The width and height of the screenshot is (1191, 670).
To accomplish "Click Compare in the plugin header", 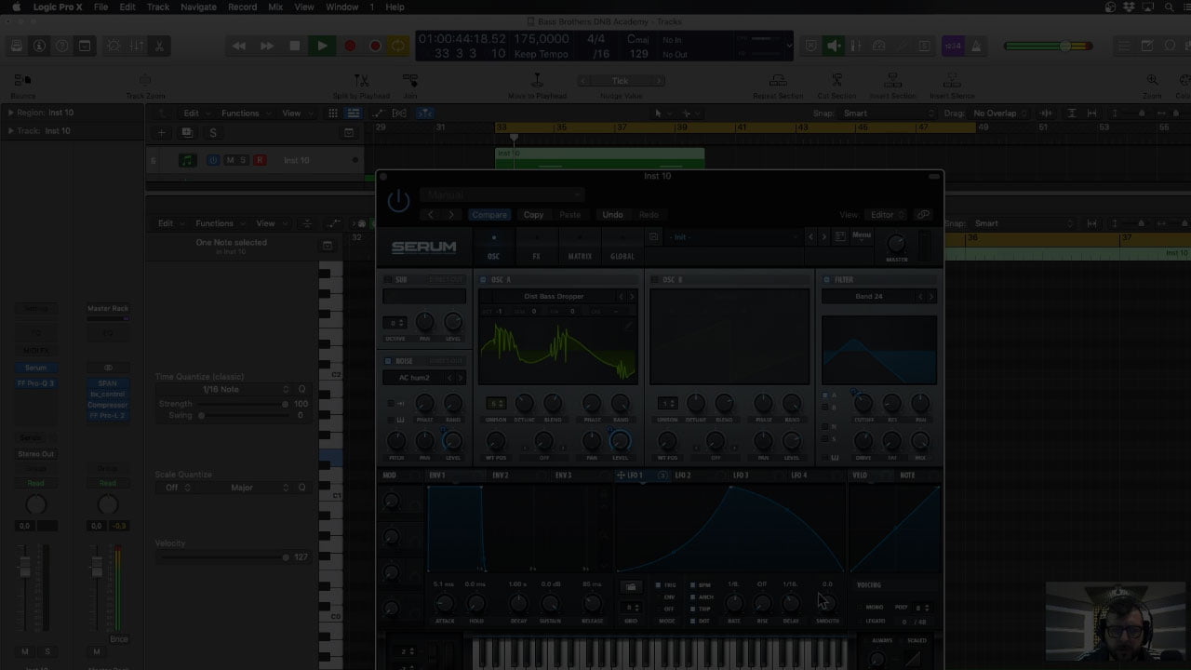I will pyautogui.click(x=489, y=215).
